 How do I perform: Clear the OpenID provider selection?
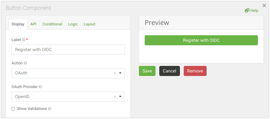click(115, 97)
